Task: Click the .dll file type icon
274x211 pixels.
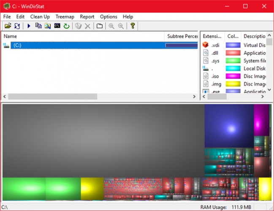Action: [x=206, y=53]
